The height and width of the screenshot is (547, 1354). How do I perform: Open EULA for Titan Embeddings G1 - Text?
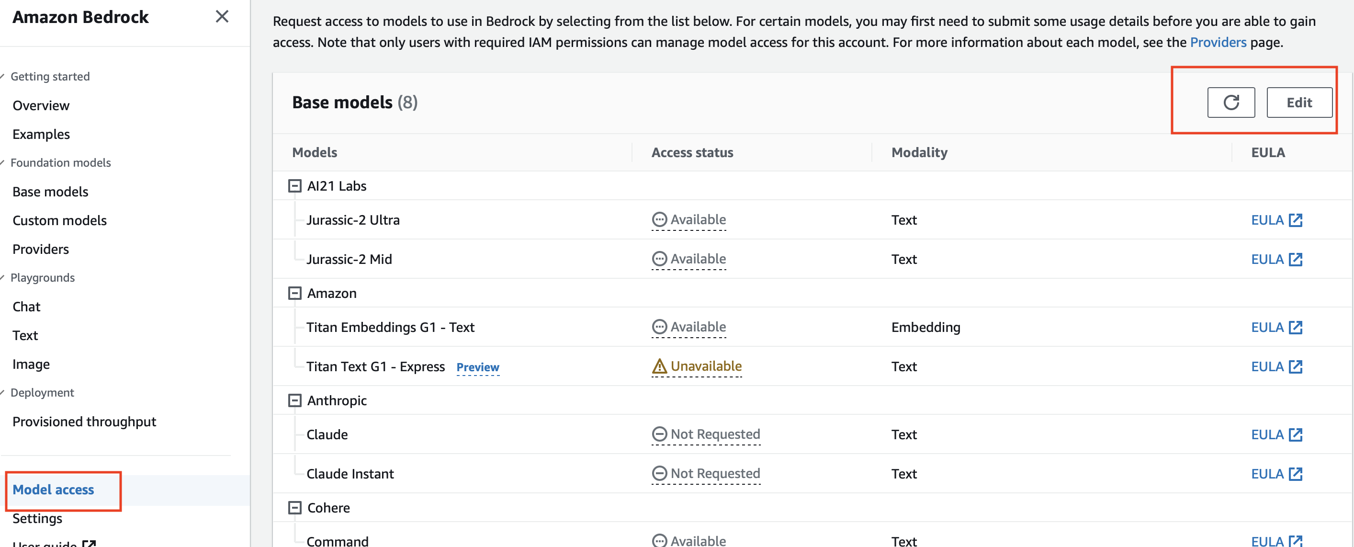point(1276,327)
